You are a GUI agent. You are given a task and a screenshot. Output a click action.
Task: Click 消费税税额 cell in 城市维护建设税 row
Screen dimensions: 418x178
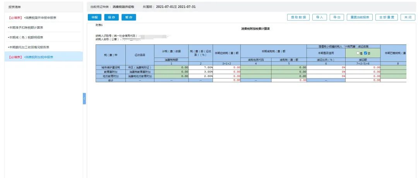(171, 68)
